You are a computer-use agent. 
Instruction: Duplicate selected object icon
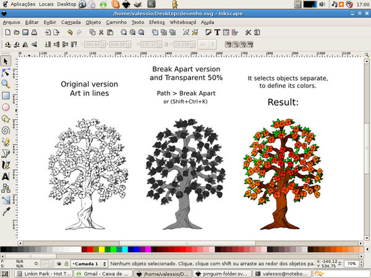(155, 32)
